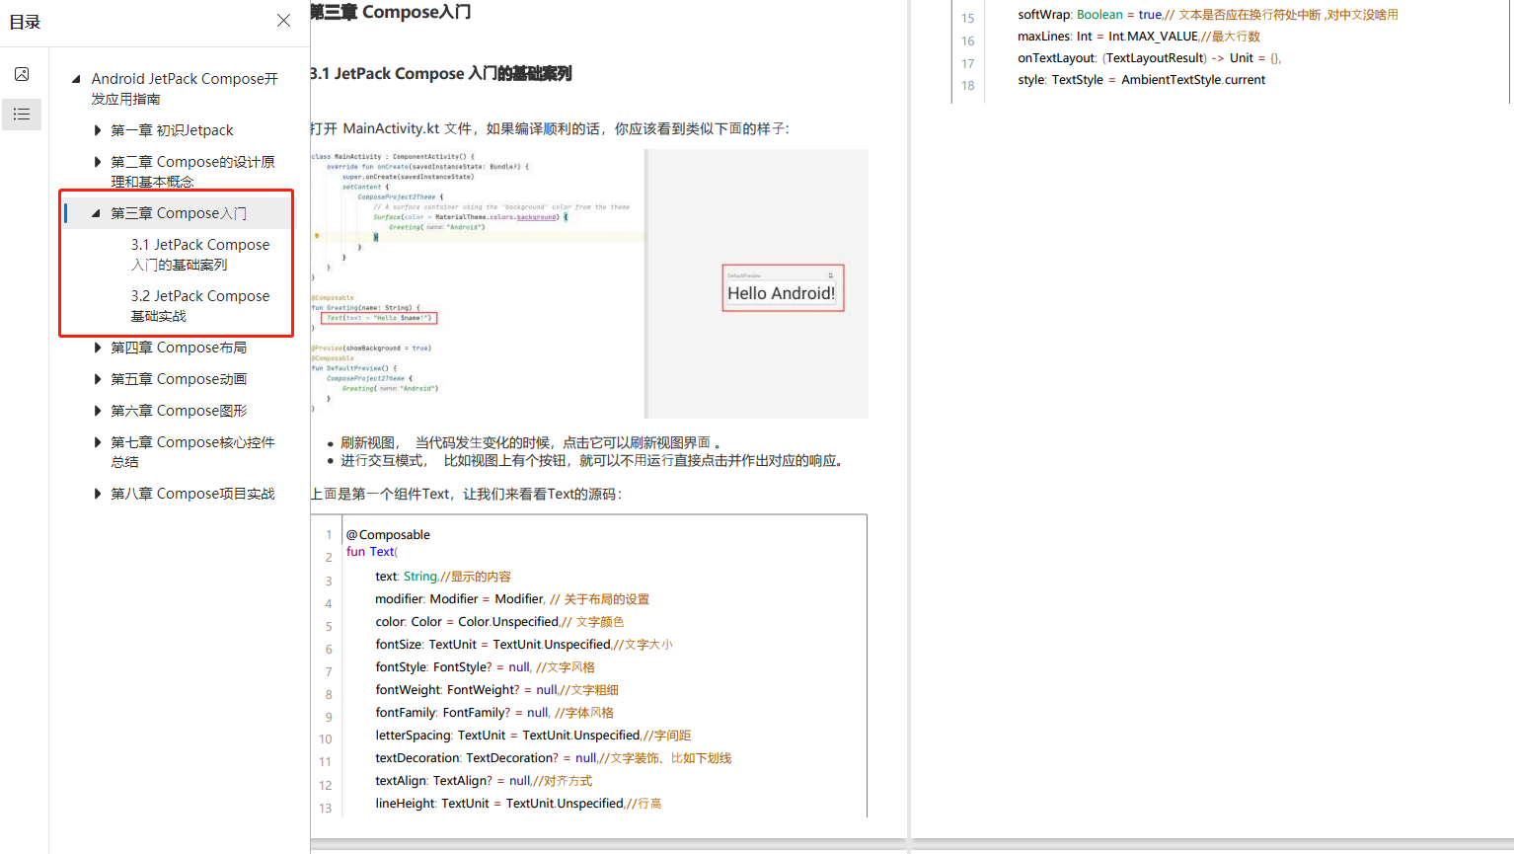Viewport: 1514px width, 854px height.
Task: Click the maxLines: Int code line
Action: click(x=1139, y=37)
